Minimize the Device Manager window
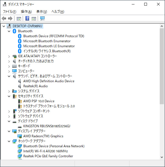 point(133,4)
